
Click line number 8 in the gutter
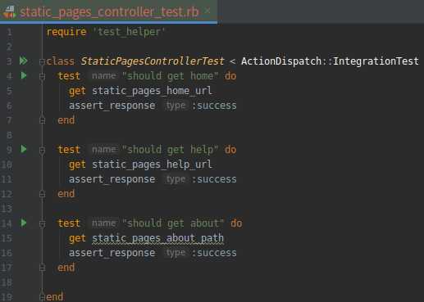(x=9, y=135)
